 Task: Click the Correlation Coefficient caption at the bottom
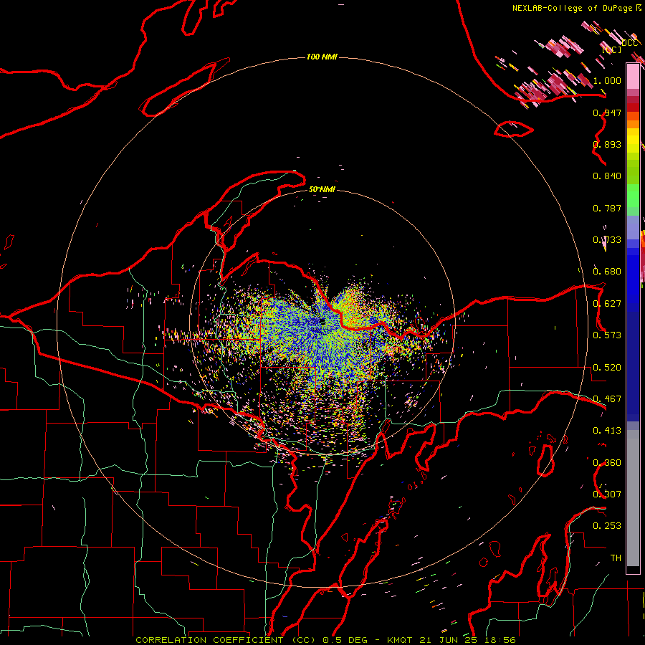pyautogui.click(x=325, y=640)
